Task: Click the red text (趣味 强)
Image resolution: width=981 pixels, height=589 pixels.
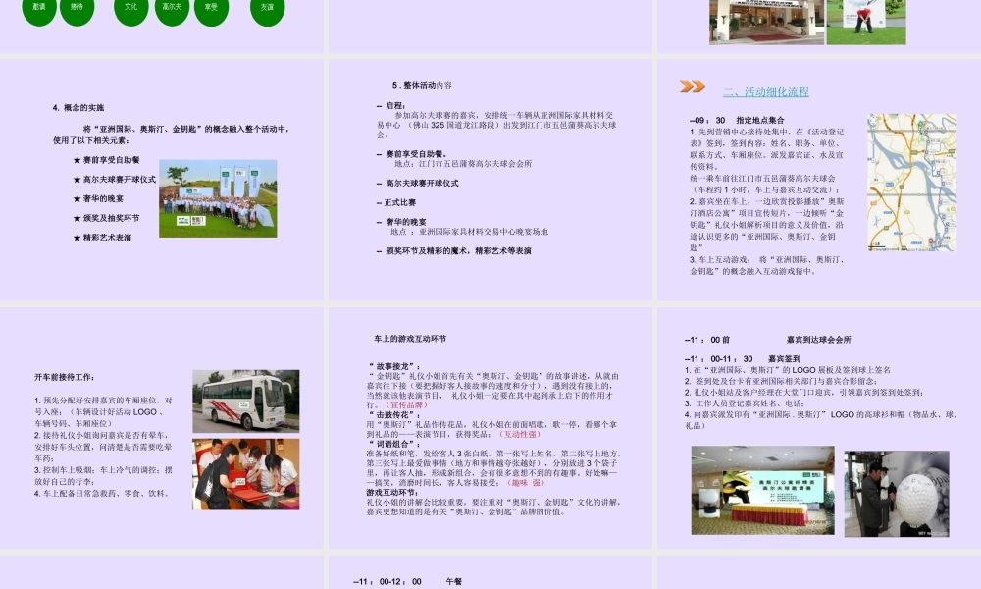Action: (526, 483)
